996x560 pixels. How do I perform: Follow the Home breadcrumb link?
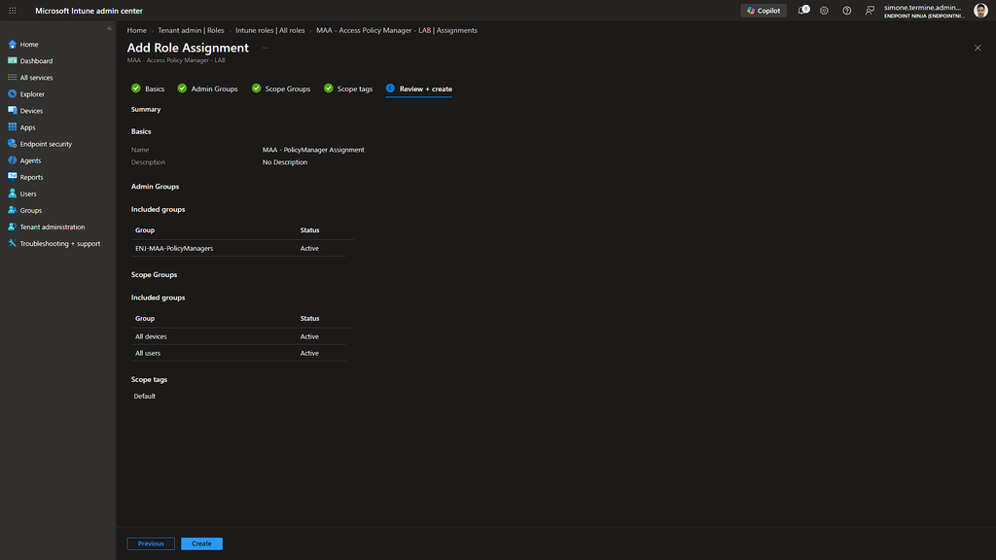(136, 30)
